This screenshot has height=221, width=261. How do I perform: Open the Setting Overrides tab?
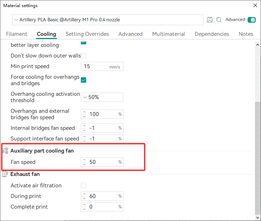87,34
